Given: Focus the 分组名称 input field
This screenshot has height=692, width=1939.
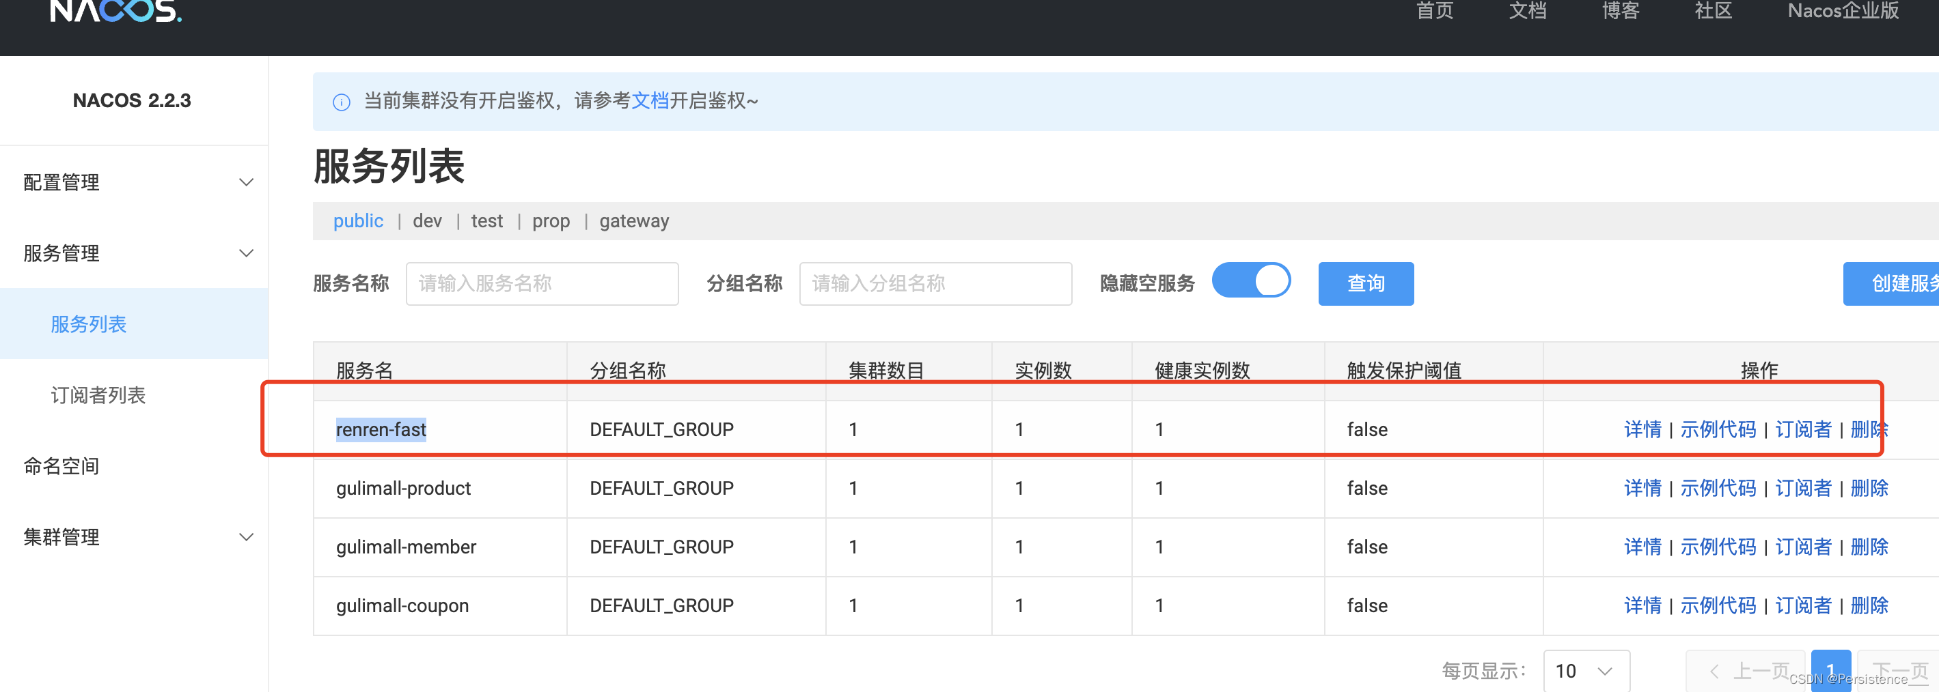Looking at the screenshot, I should tap(935, 284).
